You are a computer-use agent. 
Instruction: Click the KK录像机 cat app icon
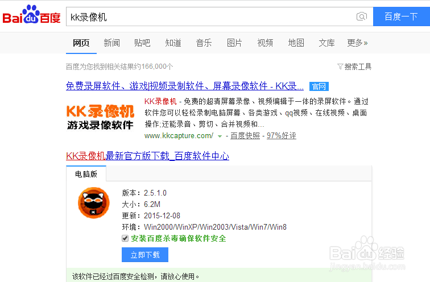point(93,203)
